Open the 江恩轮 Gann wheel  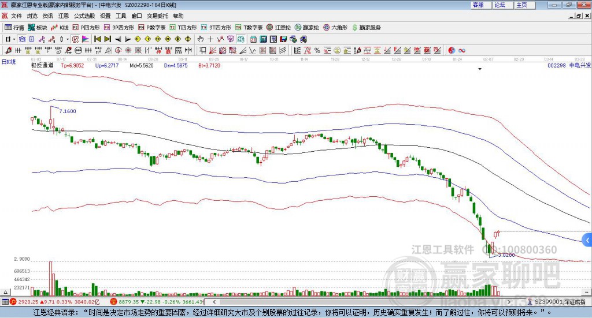[279, 28]
